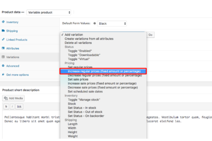Click the Shipping truck icon
The height and width of the screenshot is (141, 212).
pyautogui.click(x=3, y=31)
